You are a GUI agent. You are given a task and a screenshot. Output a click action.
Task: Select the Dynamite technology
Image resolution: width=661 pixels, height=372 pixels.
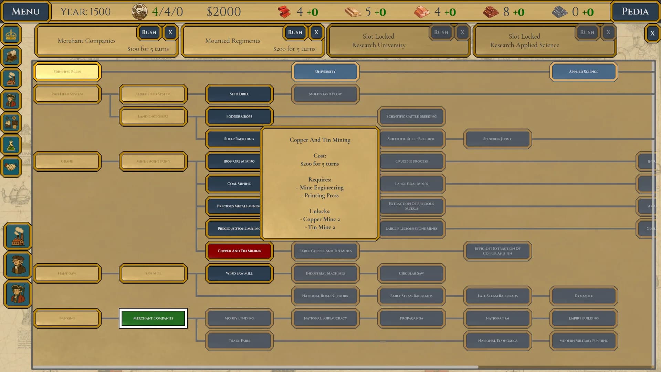click(584, 296)
